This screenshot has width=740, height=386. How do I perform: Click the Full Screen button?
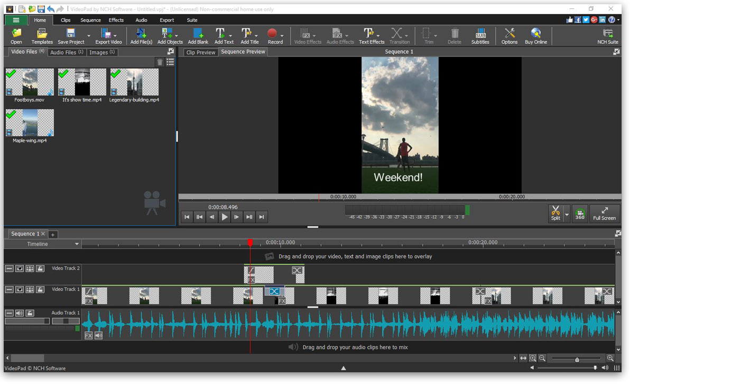(604, 213)
